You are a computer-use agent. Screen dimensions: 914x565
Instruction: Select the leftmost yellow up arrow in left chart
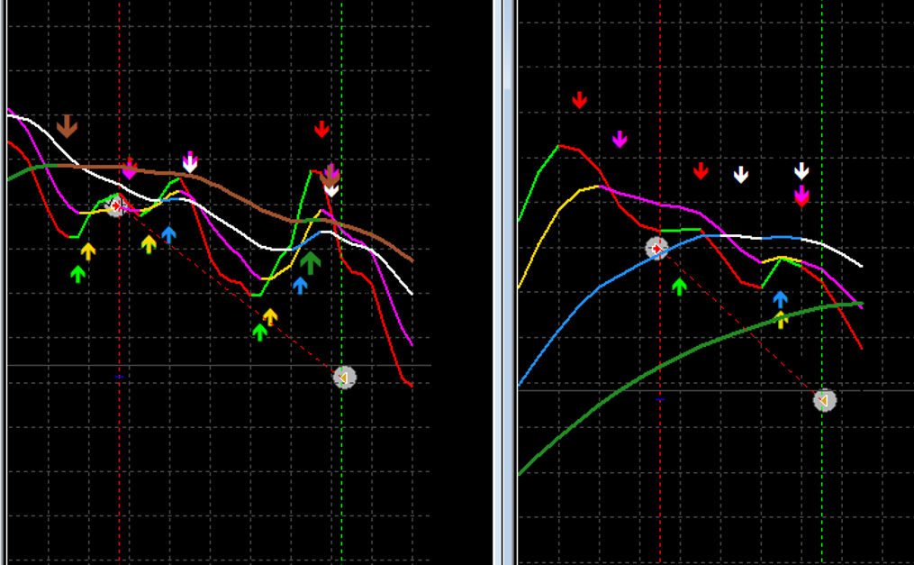(x=88, y=251)
